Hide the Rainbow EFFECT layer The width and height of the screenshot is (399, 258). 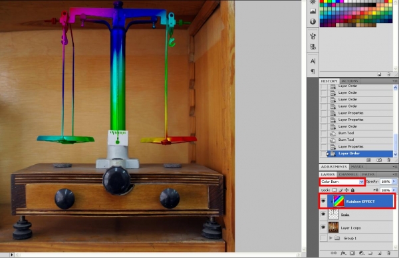pos(323,201)
